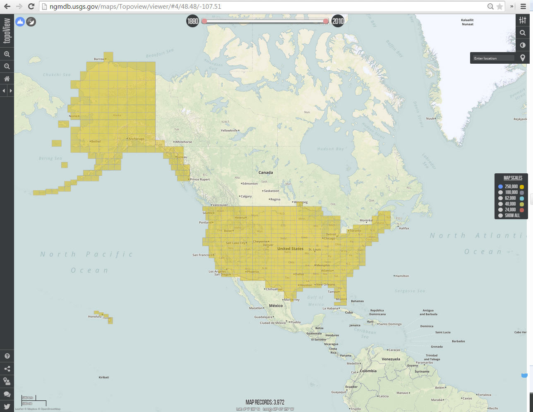This screenshot has width=533, height=412.
Task: Go to previous map extent arrow
Action: [x=4, y=91]
